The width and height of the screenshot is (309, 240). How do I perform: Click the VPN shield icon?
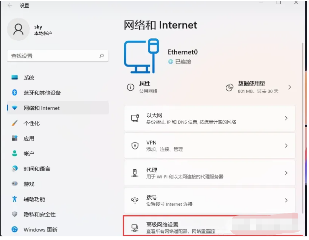click(x=135, y=145)
